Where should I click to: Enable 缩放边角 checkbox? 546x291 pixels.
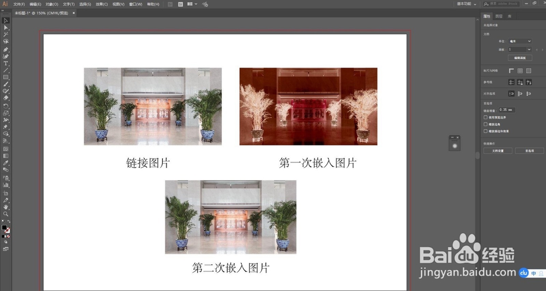[486, 124]
